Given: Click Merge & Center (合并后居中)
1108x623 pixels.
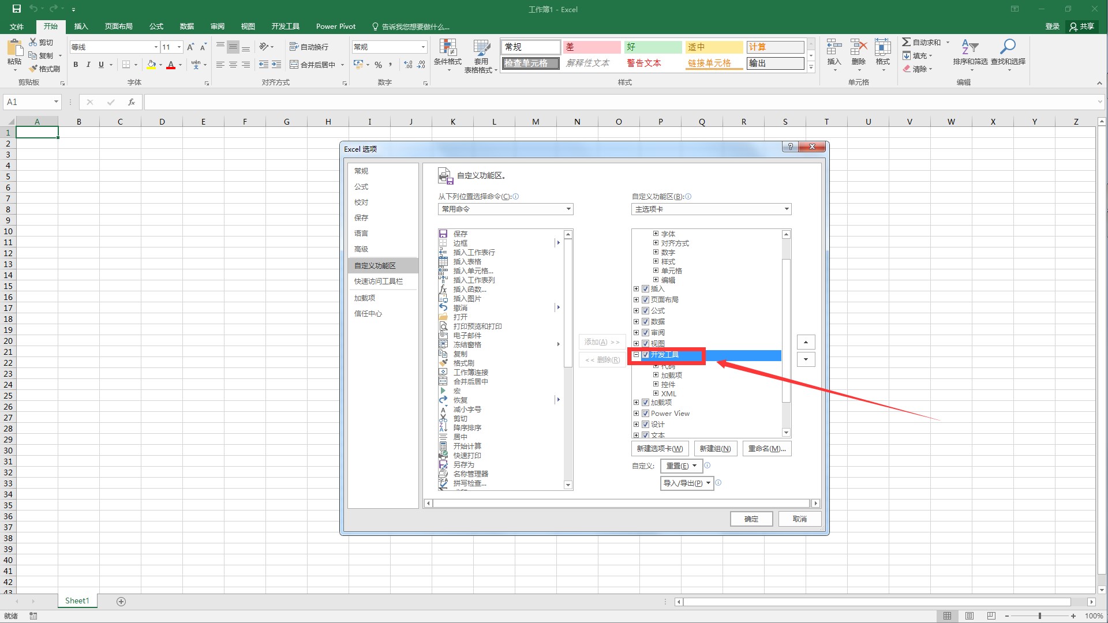Looking at the screenshot, I should (x=313, y=65).
